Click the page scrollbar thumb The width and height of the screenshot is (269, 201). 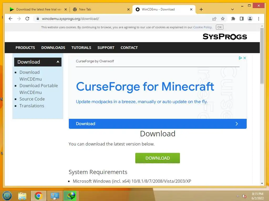tap(262, 56)
